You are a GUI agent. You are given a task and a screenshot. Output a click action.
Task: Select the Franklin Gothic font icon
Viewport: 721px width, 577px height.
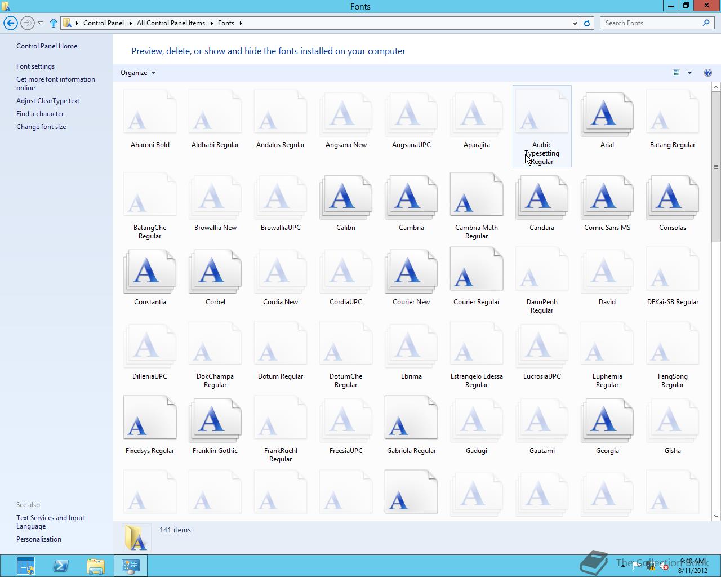coord(215,419)
